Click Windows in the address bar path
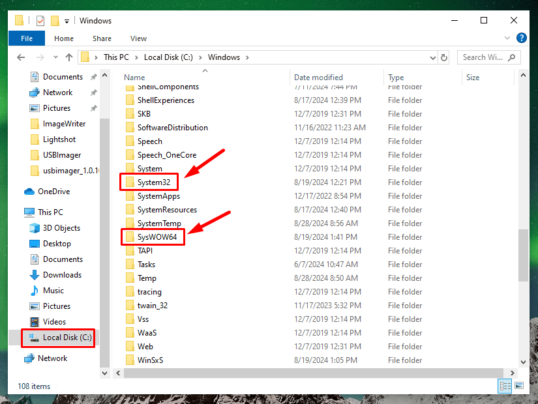This screenshot has width=538, height=404. [224, 57]
